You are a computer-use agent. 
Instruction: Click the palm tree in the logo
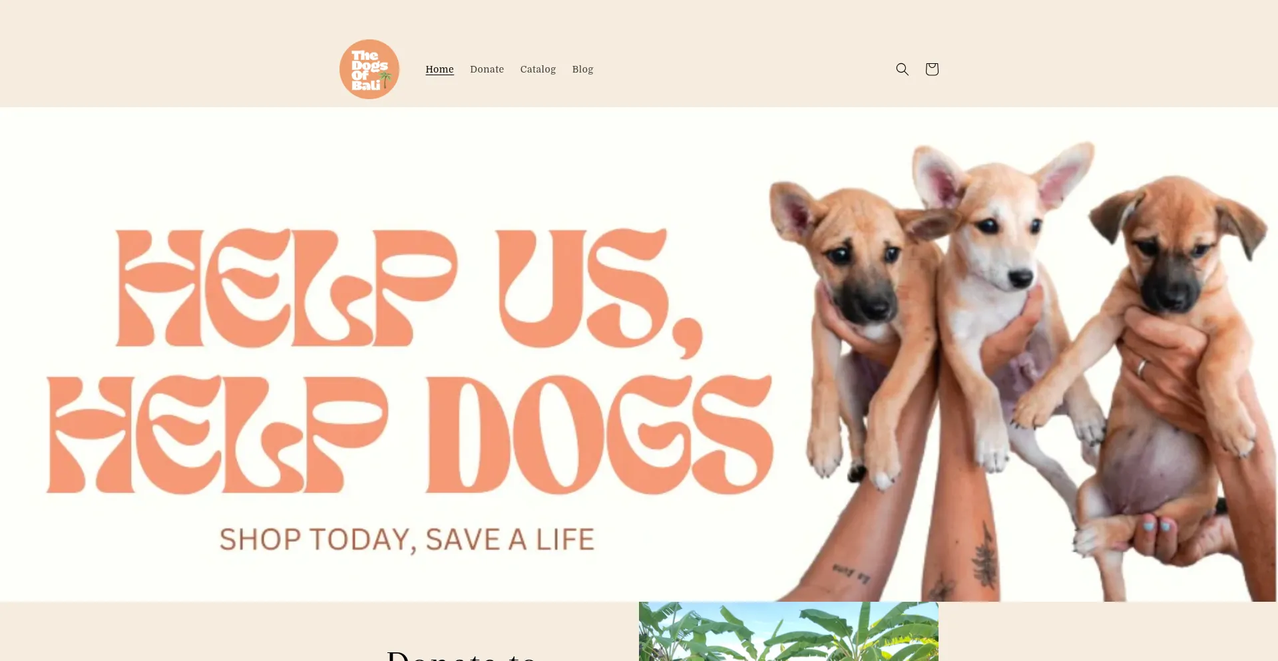(385, 80)
